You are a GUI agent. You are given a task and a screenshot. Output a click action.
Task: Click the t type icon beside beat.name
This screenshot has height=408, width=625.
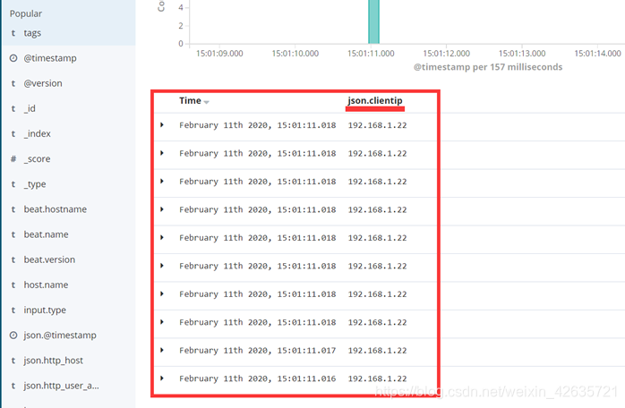(13, 234)
